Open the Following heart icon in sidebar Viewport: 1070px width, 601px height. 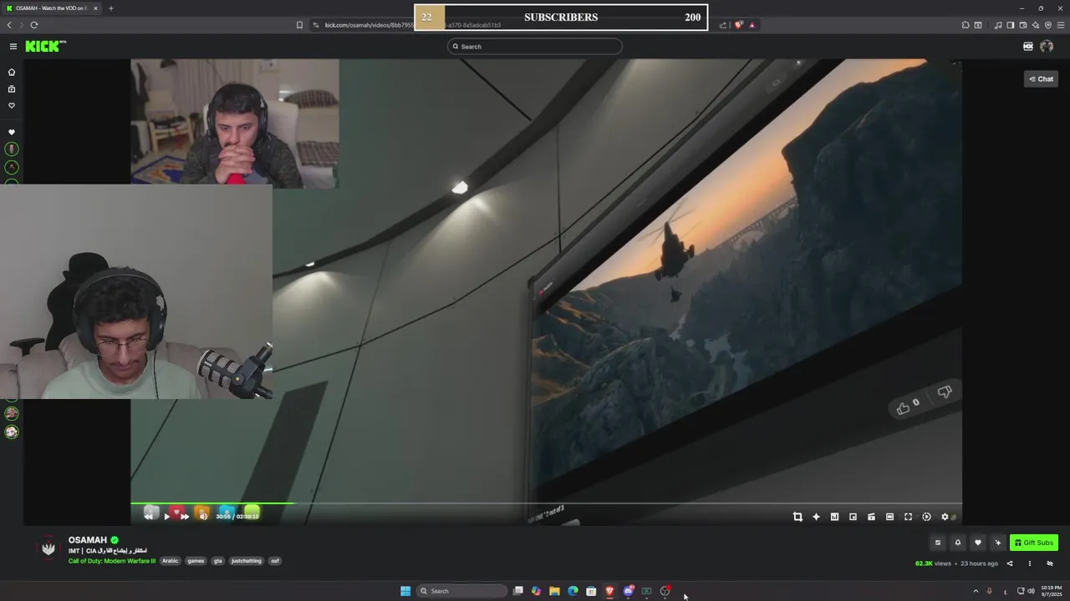(x=12, y=105)
